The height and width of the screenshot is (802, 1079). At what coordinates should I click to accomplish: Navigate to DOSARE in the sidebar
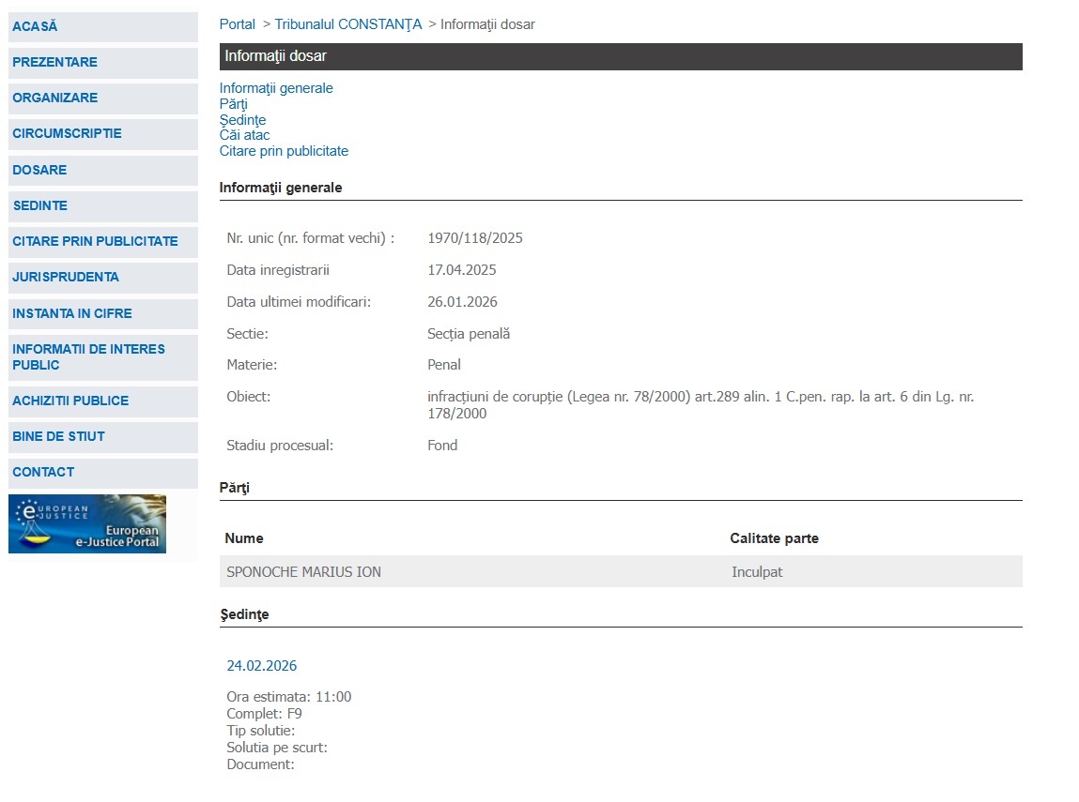[103, 171]
